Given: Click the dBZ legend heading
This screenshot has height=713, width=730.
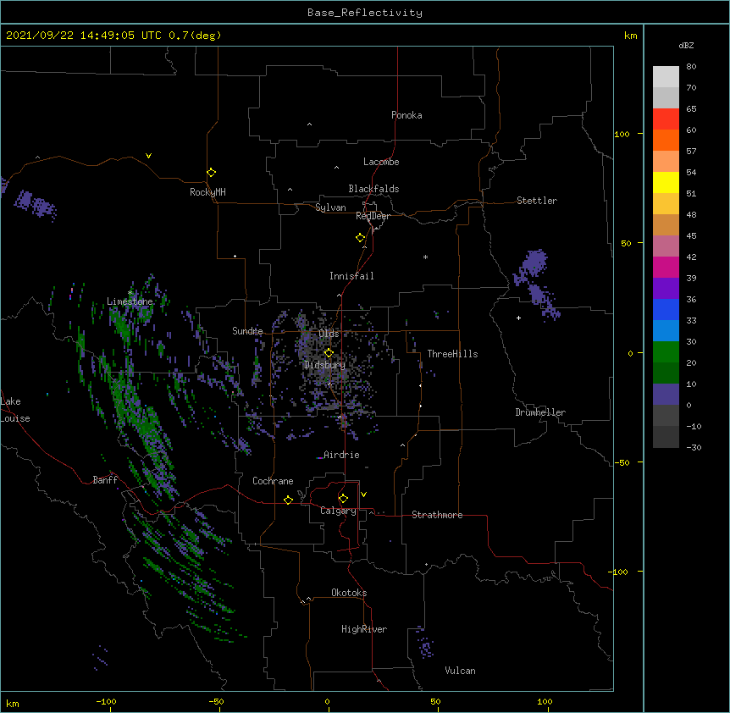Looking at the screenshot, I should coord(686,46).
